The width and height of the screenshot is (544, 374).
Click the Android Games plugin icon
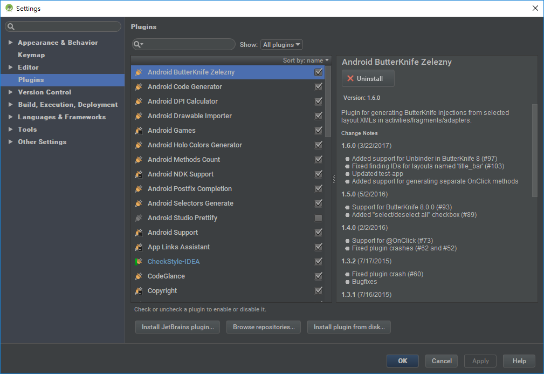(139, 131)
